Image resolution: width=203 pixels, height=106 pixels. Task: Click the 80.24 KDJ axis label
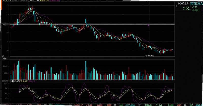tap(7, 88)
